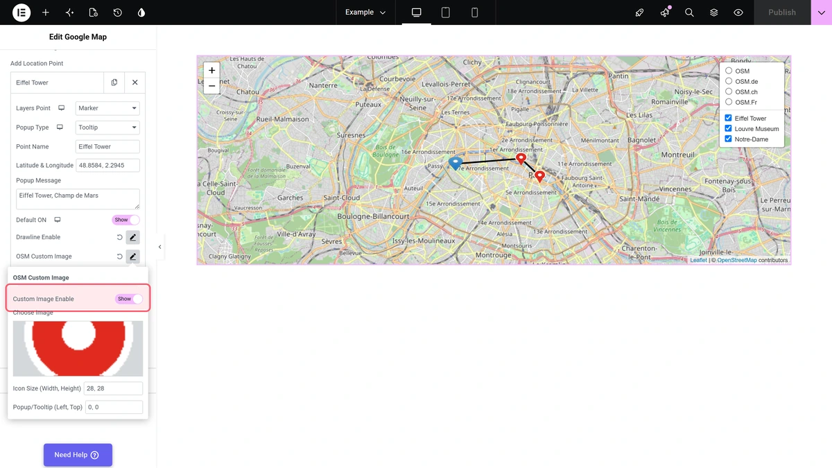
Task: Click responsive icon beside Popup Type
Action: (x=60, y=128)
